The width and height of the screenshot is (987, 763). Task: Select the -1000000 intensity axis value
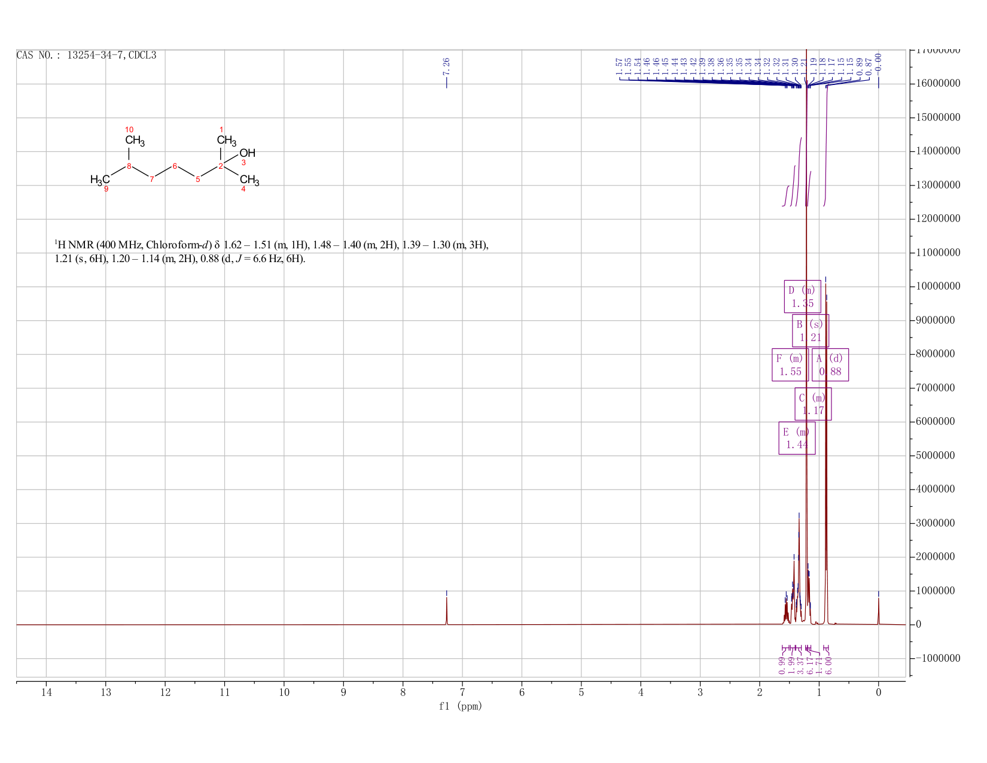[938, 659]
